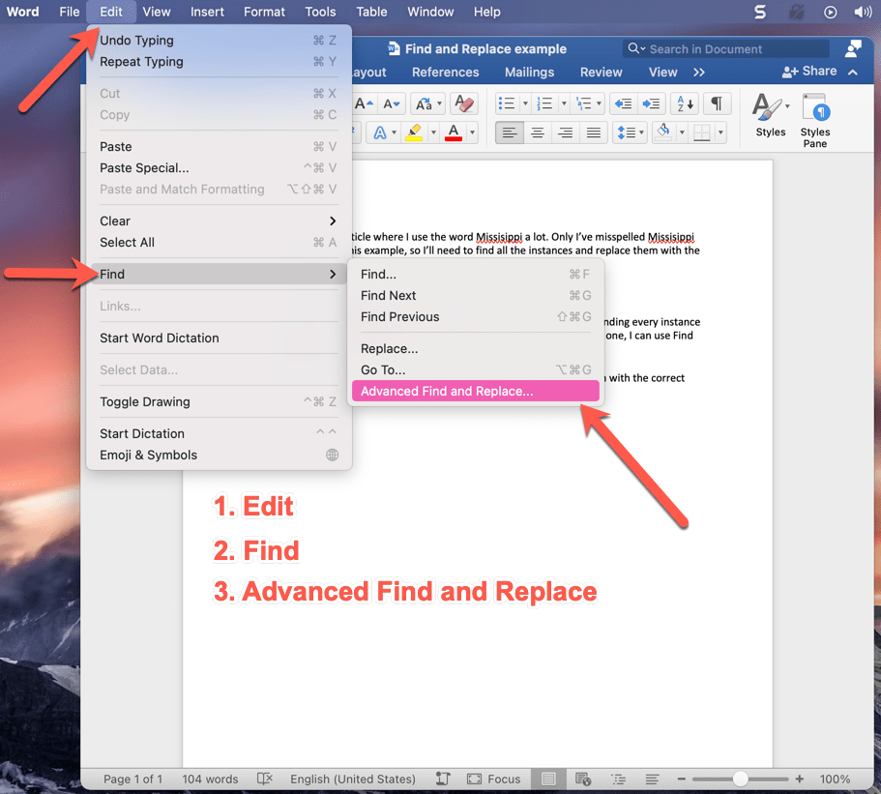Click the Change Case Aa icon

coord(424,103)
